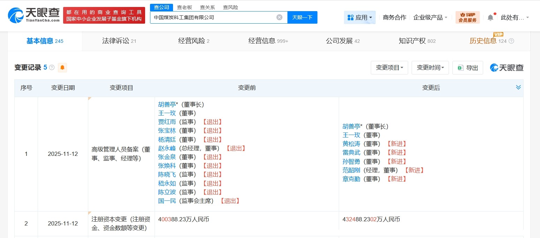Click the 天眼查 watermark logo near 导出
The height and width of the screenshot is (238, 540).
tap(506, 68)
